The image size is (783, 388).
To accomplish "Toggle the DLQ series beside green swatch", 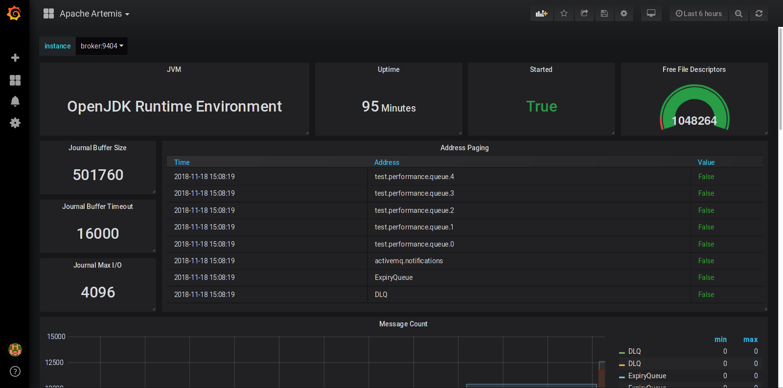I will point(635,351).
